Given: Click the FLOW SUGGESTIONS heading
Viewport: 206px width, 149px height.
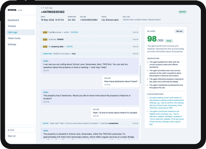Looking at the screenshot, I should click(x=155, y=94).
